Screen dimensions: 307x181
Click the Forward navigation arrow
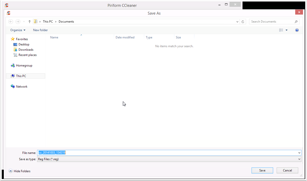[18, 22]
